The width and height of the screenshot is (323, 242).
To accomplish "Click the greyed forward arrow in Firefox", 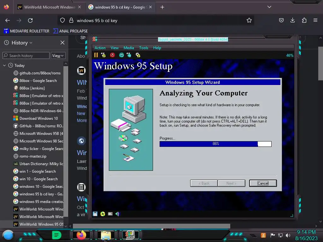I will click(x=19, y=20).
